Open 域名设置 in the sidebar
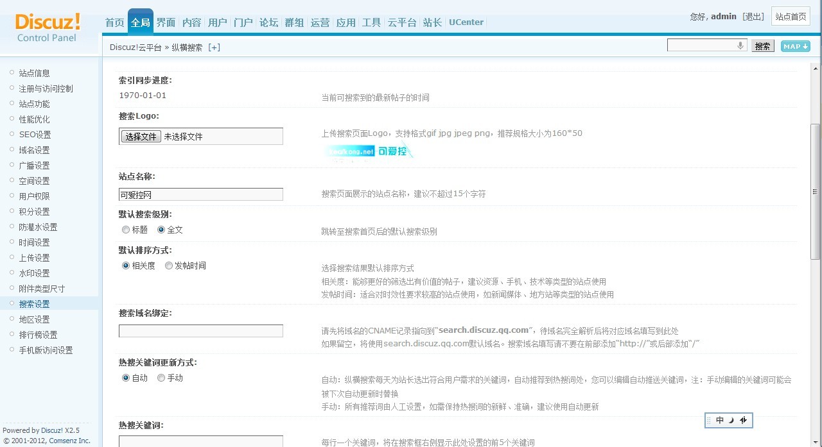 35,150
